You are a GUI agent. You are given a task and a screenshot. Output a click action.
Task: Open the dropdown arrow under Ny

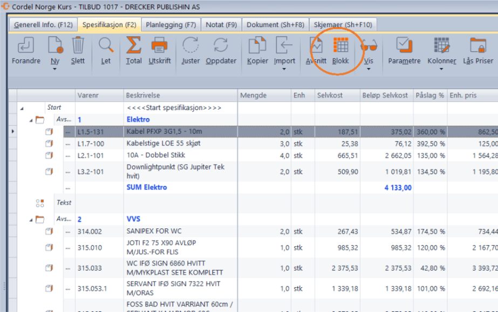54,69
